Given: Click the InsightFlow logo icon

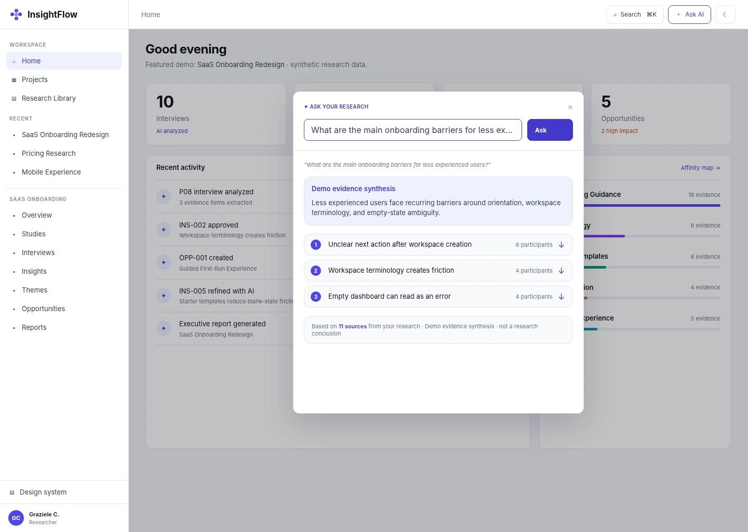Looking at the screenshot, I should coord(16,15).
